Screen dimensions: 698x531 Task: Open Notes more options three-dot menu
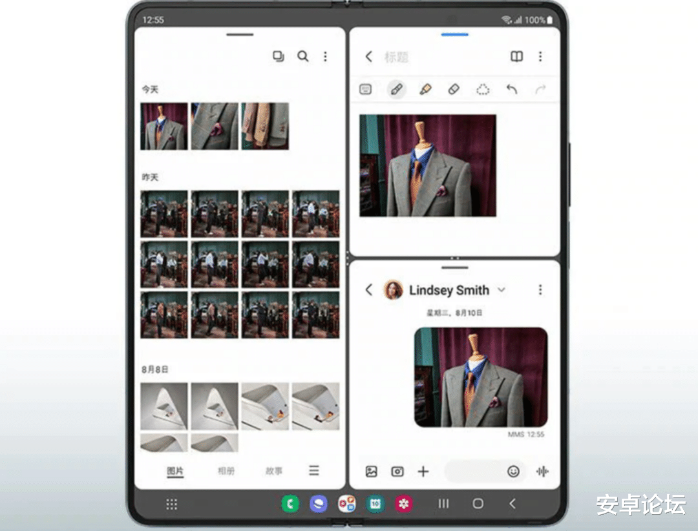pyautogui.click(x=540, y=57)
